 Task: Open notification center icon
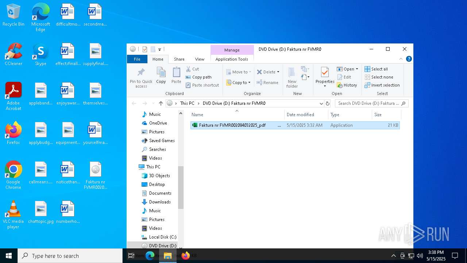point(455,256)
